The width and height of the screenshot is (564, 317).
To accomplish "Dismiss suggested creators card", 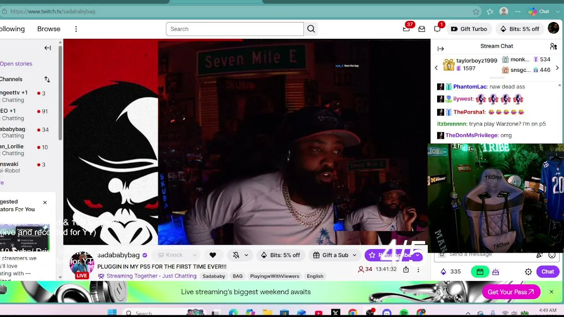I will [x=45, y=203].
